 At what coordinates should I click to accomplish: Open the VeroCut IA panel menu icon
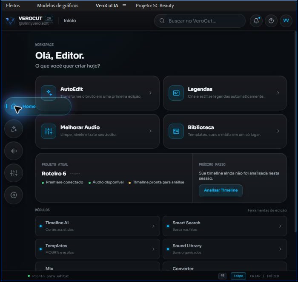click(124, 6)
